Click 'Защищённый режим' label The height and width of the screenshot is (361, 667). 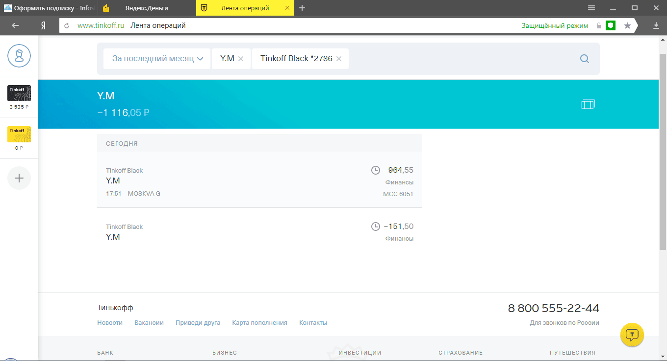coord(555,25)
